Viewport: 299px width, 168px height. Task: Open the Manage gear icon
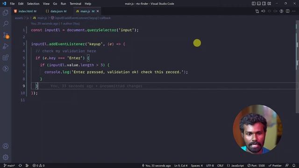[x=6, y=157]
